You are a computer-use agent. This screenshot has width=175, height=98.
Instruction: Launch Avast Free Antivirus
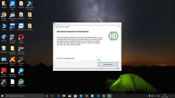12,61
